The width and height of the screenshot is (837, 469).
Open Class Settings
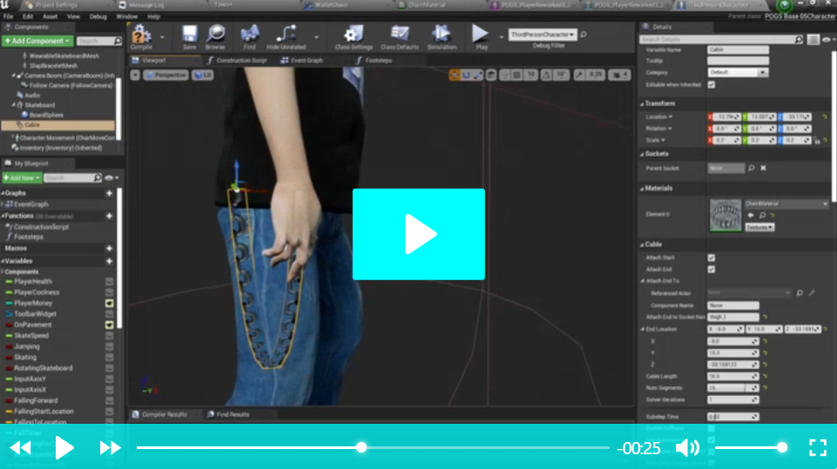tap(354, 37)
